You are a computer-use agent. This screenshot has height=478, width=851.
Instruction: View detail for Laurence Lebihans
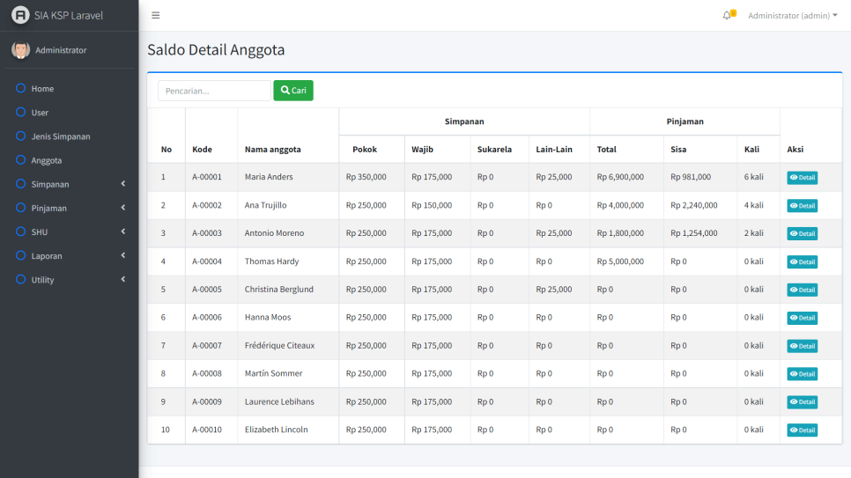click(x=803, y=402)
